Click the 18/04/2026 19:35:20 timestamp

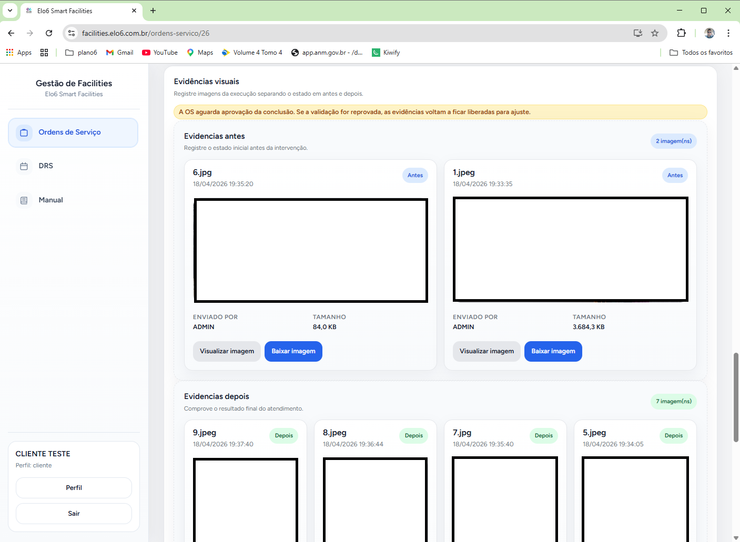[223, 184]
